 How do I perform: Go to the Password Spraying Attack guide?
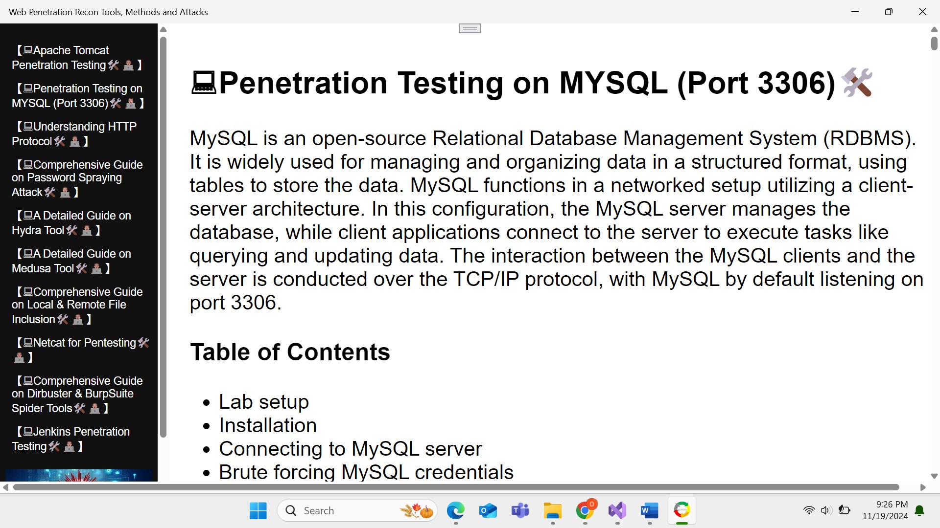coord(77,178)
